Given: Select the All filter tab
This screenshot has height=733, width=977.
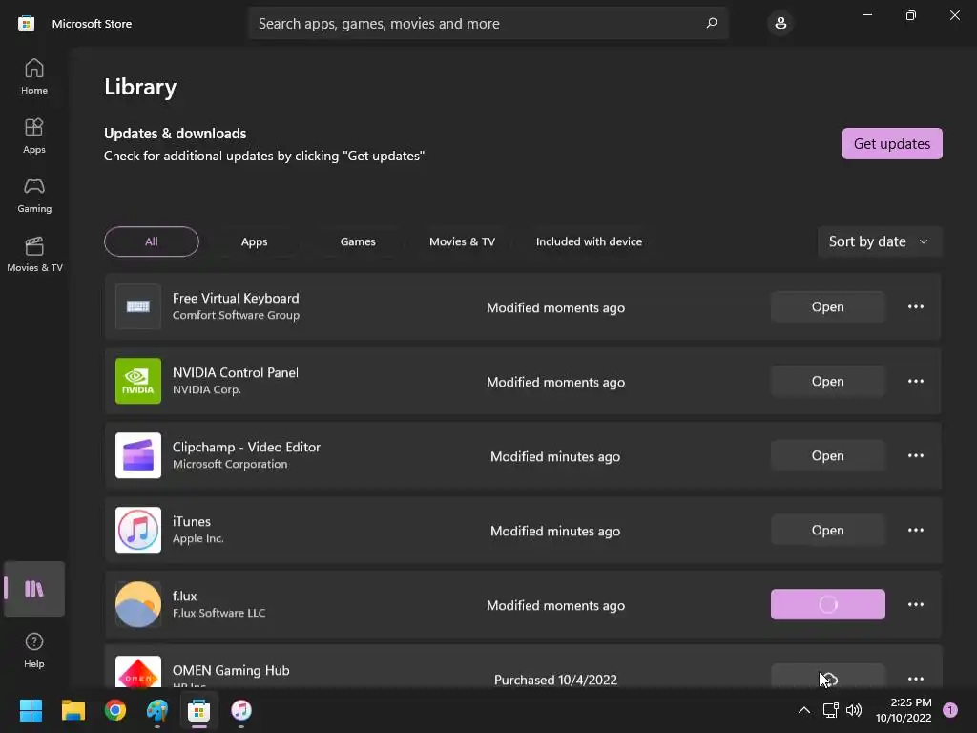Looking at the screenshot, I should click(x=152, y=241).
